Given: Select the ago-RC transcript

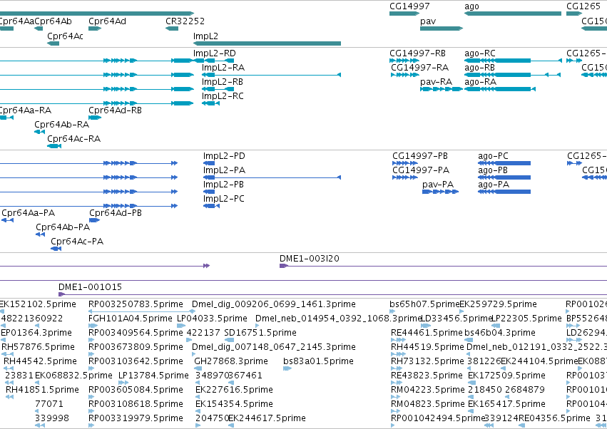Looking at the screenshot, I should pyautogui.click(x=513, y=61).
